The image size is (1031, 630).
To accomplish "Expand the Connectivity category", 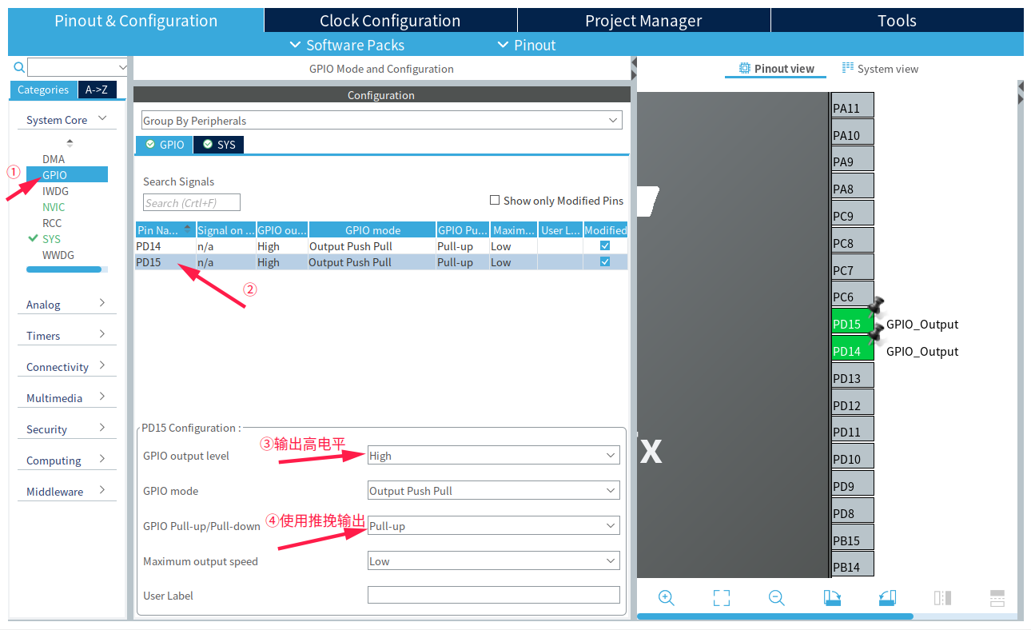I will [66, 367].
